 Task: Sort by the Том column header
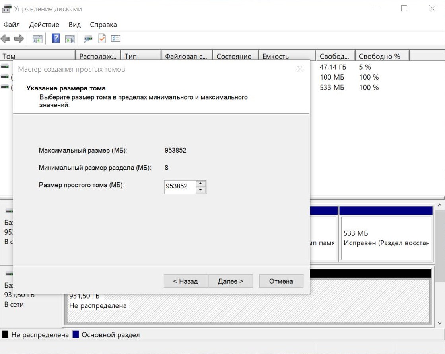[x=37, y=56]
